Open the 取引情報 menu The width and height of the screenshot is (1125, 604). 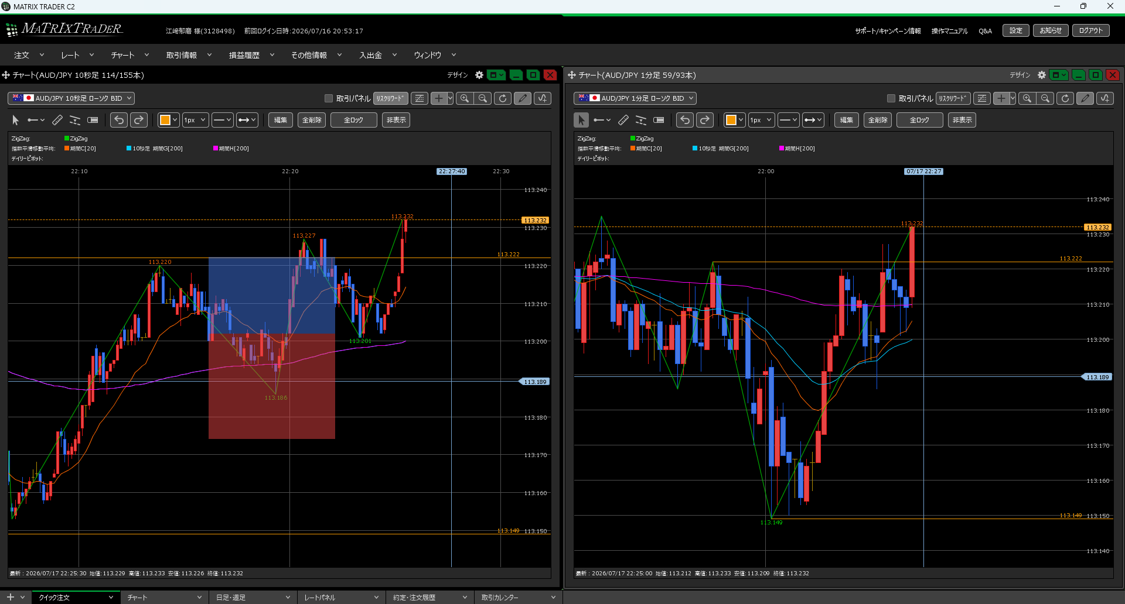coord(189,55)
